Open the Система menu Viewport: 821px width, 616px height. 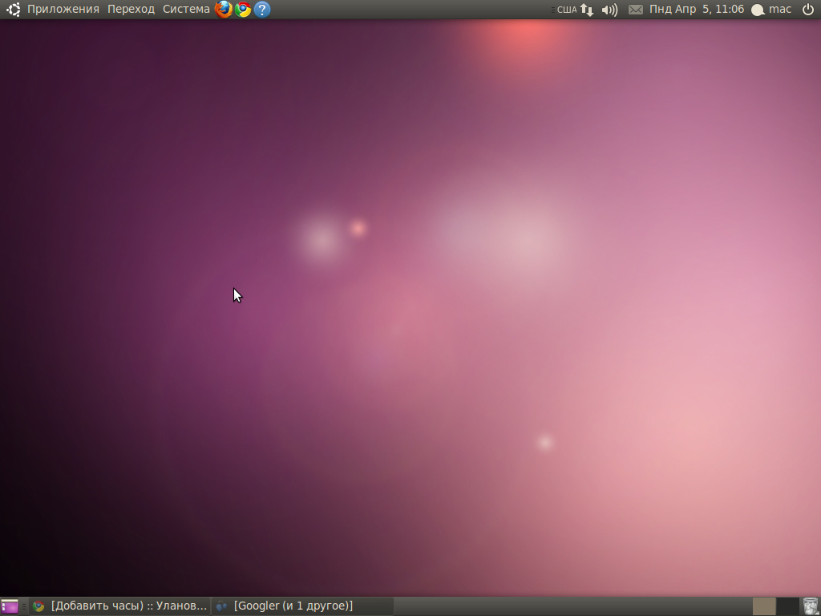pyautogui.click(x=185, y=9)
